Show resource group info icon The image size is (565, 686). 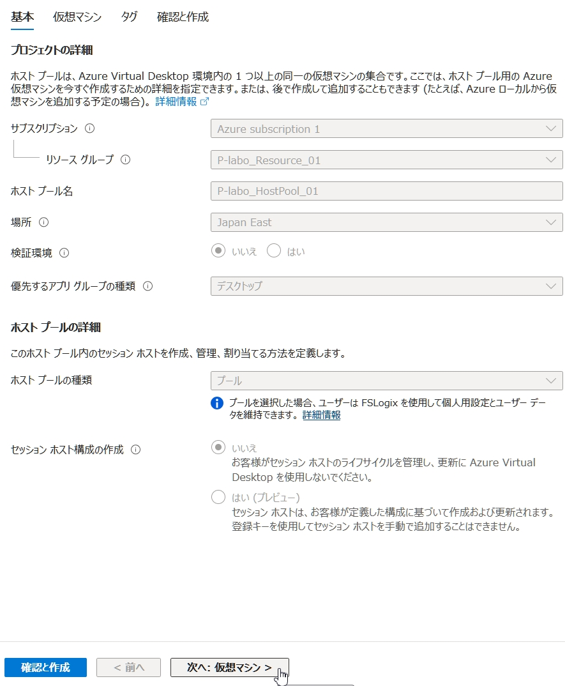click(x=126, y=160)
